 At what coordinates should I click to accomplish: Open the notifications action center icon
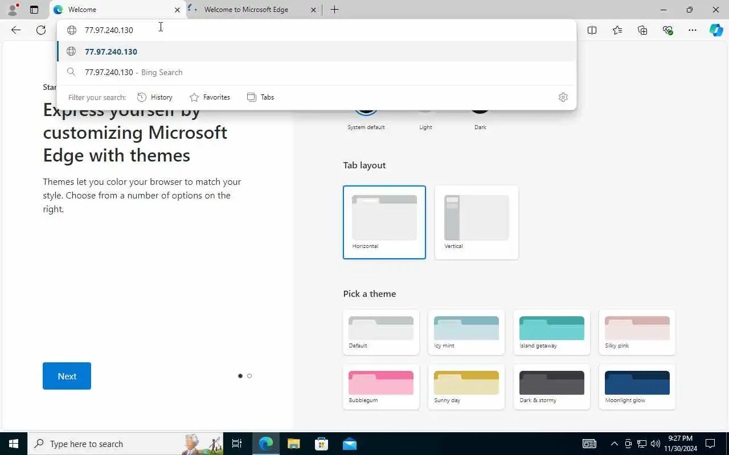(710, 444)
